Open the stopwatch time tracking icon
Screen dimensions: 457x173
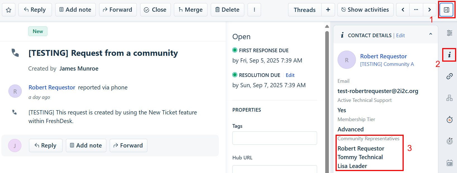449,141
